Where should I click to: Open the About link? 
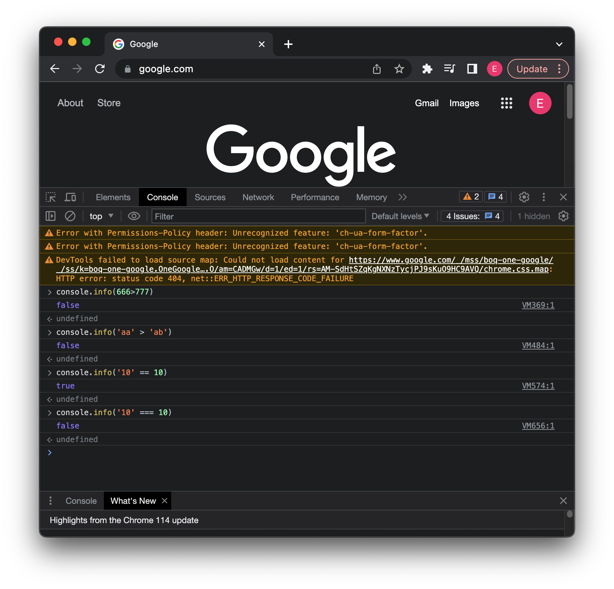70,103
